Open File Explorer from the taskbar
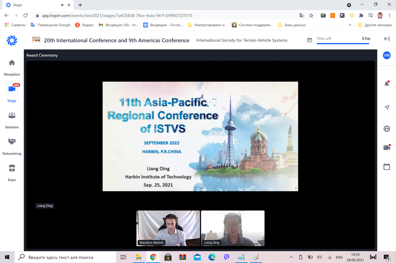This screenshot has height=263, width=396. (139, 257)
